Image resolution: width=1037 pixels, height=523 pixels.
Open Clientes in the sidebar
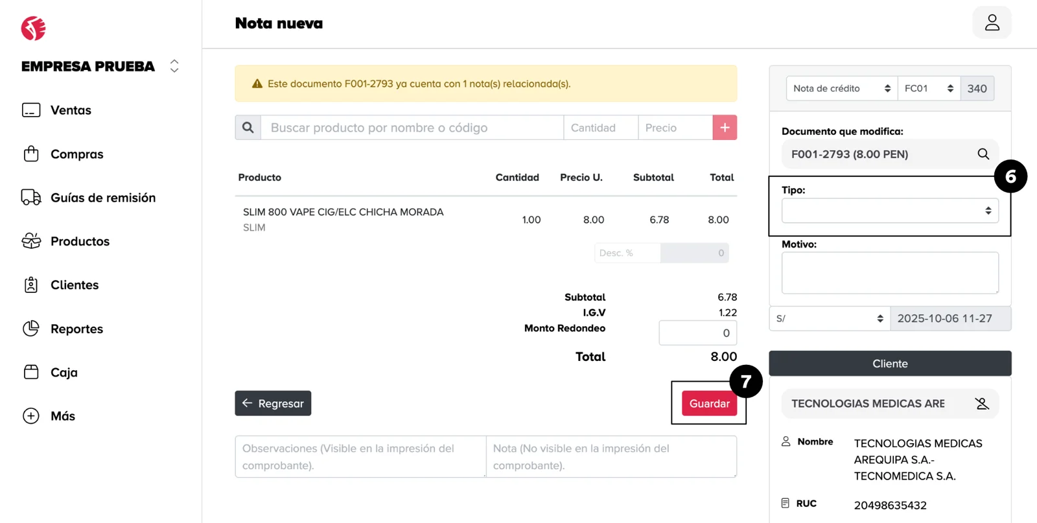[75, 285]
